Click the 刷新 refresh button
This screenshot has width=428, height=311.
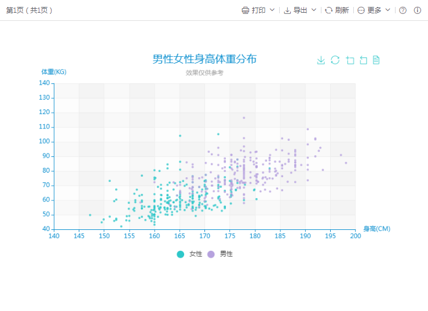337,10
